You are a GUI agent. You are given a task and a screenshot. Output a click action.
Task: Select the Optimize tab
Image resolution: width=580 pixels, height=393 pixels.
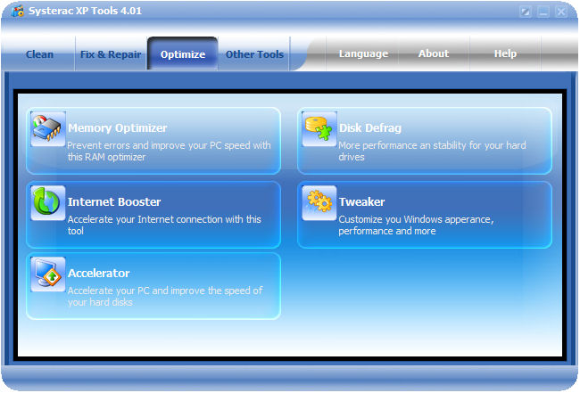point(183,54)
